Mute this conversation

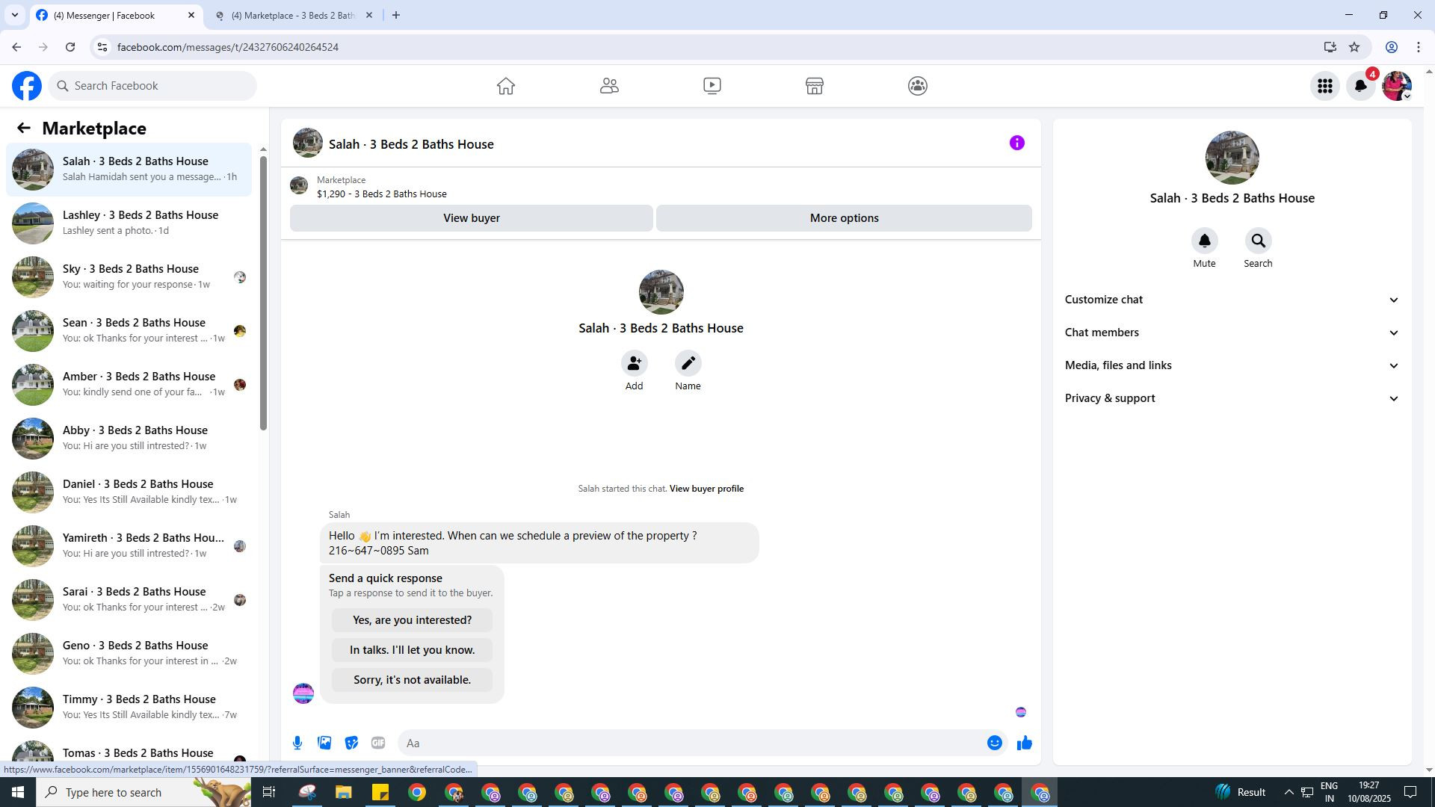click(1204, 241)
